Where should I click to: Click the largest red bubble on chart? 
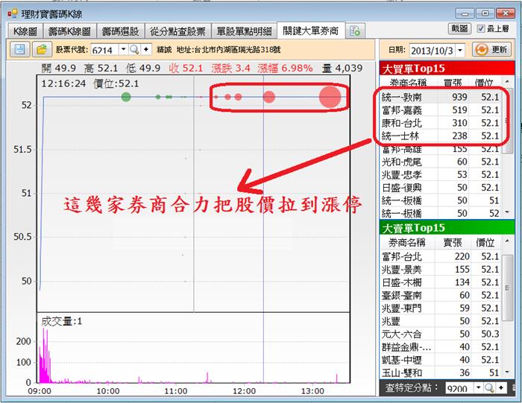[330, 97]
